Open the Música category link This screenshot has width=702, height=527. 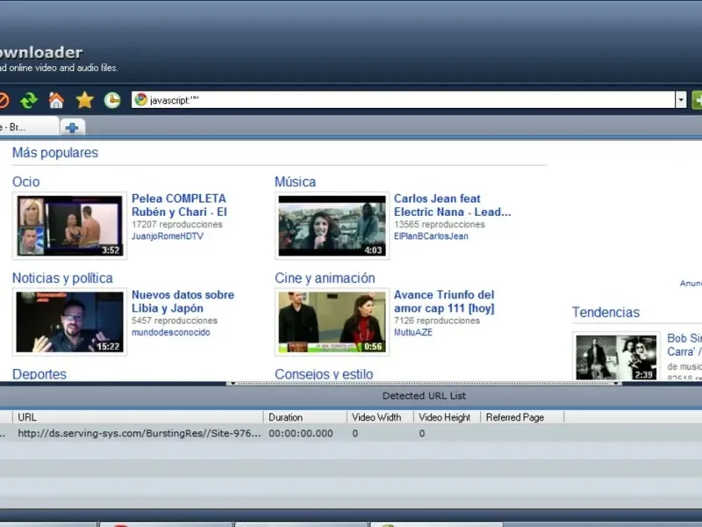(295, 182)
